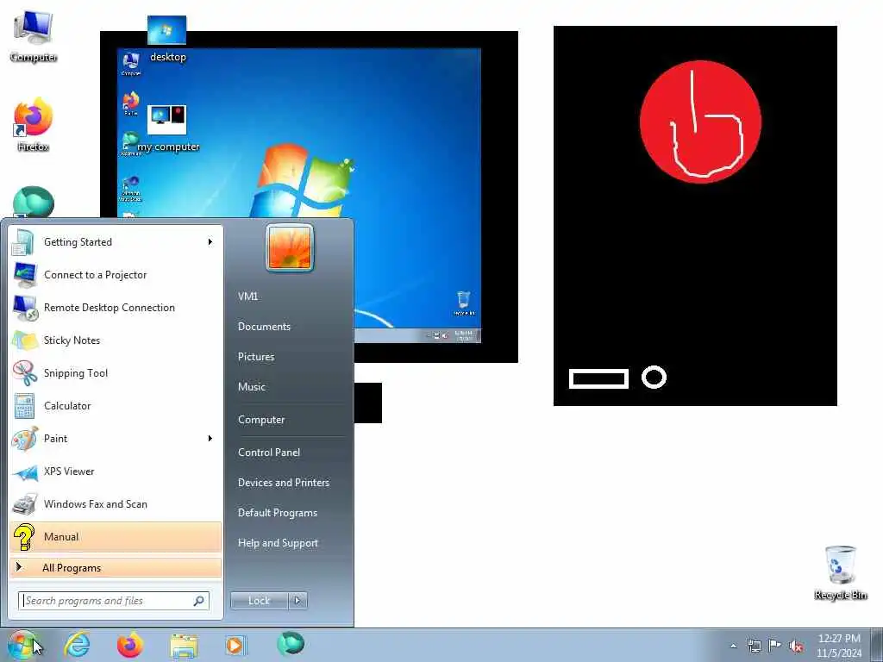
Task: Click the white rectangle in the black image
Action: tap(598, 379)
